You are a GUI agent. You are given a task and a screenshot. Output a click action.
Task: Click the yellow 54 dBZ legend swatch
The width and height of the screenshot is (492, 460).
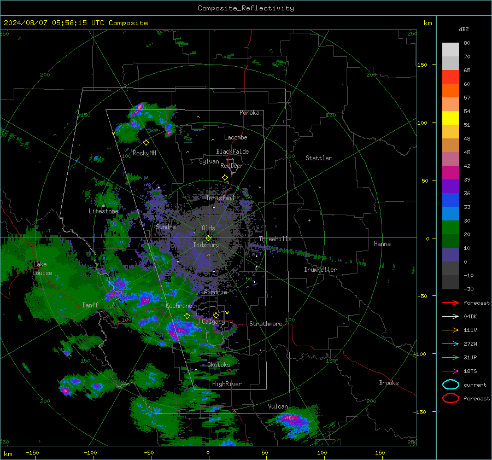coord(450,118)
